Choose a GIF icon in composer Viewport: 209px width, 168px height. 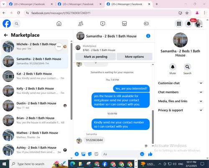click(96, 154)
